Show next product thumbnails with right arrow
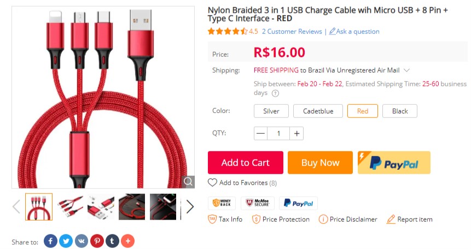This screenshot has width=471, height=249. (189, 207)
